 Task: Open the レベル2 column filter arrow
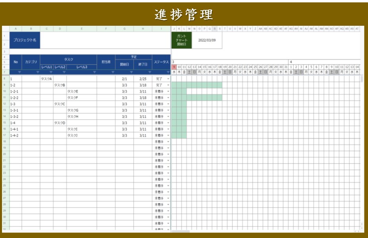[x=64, y=72]
